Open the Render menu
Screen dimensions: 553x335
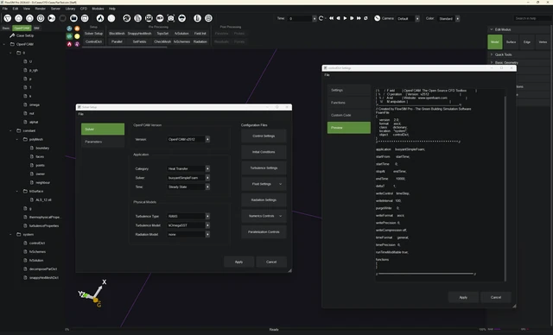coord(41,9)
